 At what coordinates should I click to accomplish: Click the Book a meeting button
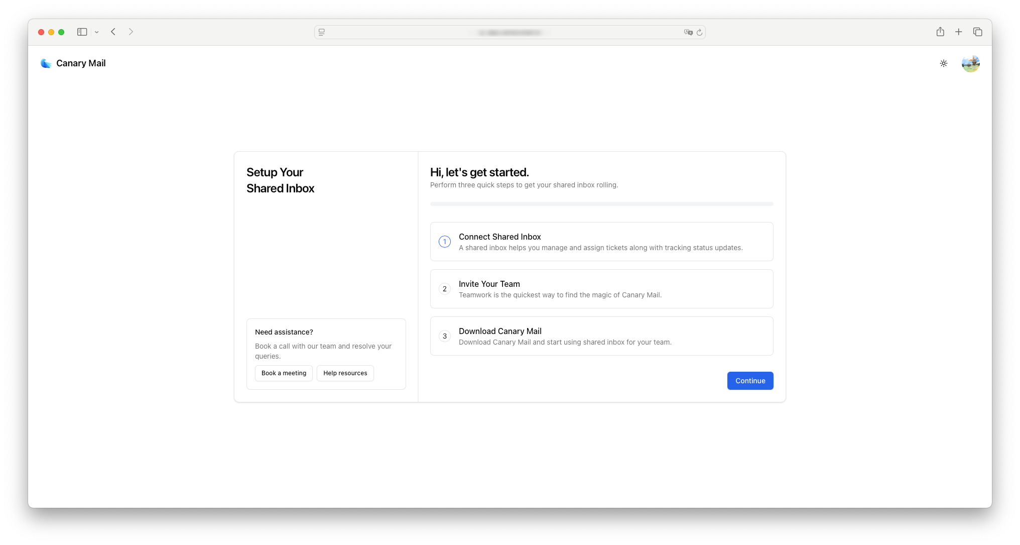pyautogui.click(x=284, y=373)
